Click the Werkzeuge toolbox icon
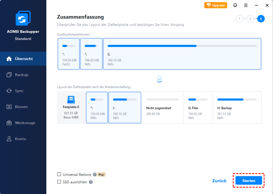 coord(9,123)
